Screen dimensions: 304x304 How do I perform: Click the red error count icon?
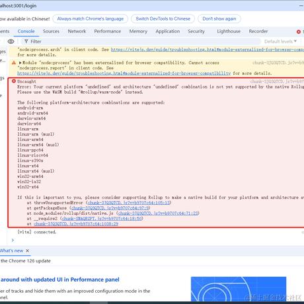(299, 32)
